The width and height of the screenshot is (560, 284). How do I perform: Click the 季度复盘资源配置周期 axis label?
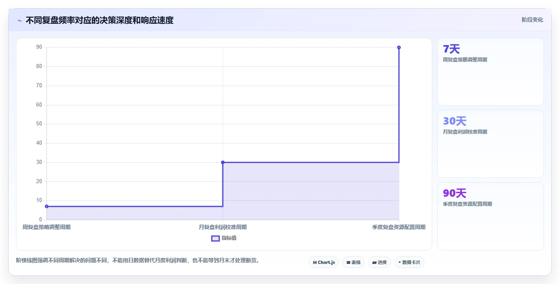tap(399, 227)
